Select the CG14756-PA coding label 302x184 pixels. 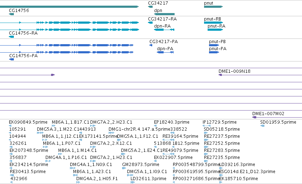(x=23, y=56)
